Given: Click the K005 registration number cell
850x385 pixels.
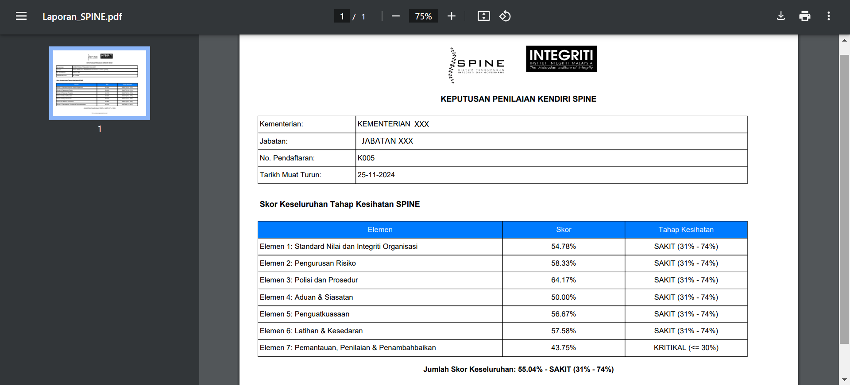Looking at the screenshot, I should [366, 158].
